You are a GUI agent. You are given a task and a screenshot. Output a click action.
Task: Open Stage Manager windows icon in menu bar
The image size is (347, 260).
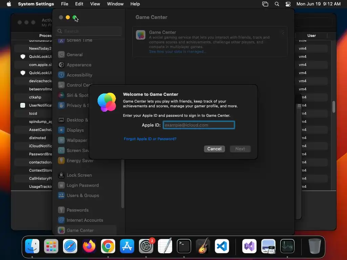(265, 4)
